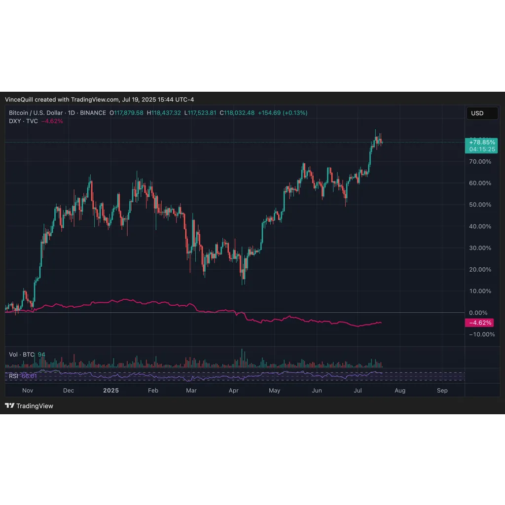Click the −10.00% axis label
505x505 pixels.
(x=482, y=334)
